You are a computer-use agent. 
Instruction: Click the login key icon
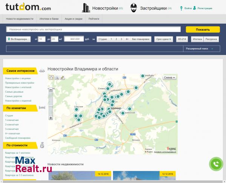[x=181, y=8]
